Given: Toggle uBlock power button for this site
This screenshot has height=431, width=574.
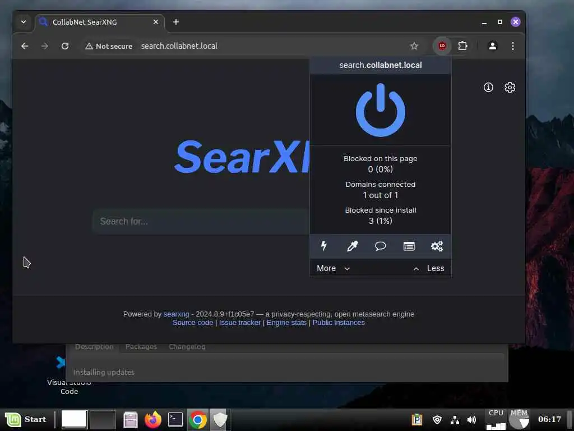Looking at the screenshot, I should pyautogui.click(x=381, y=110).
